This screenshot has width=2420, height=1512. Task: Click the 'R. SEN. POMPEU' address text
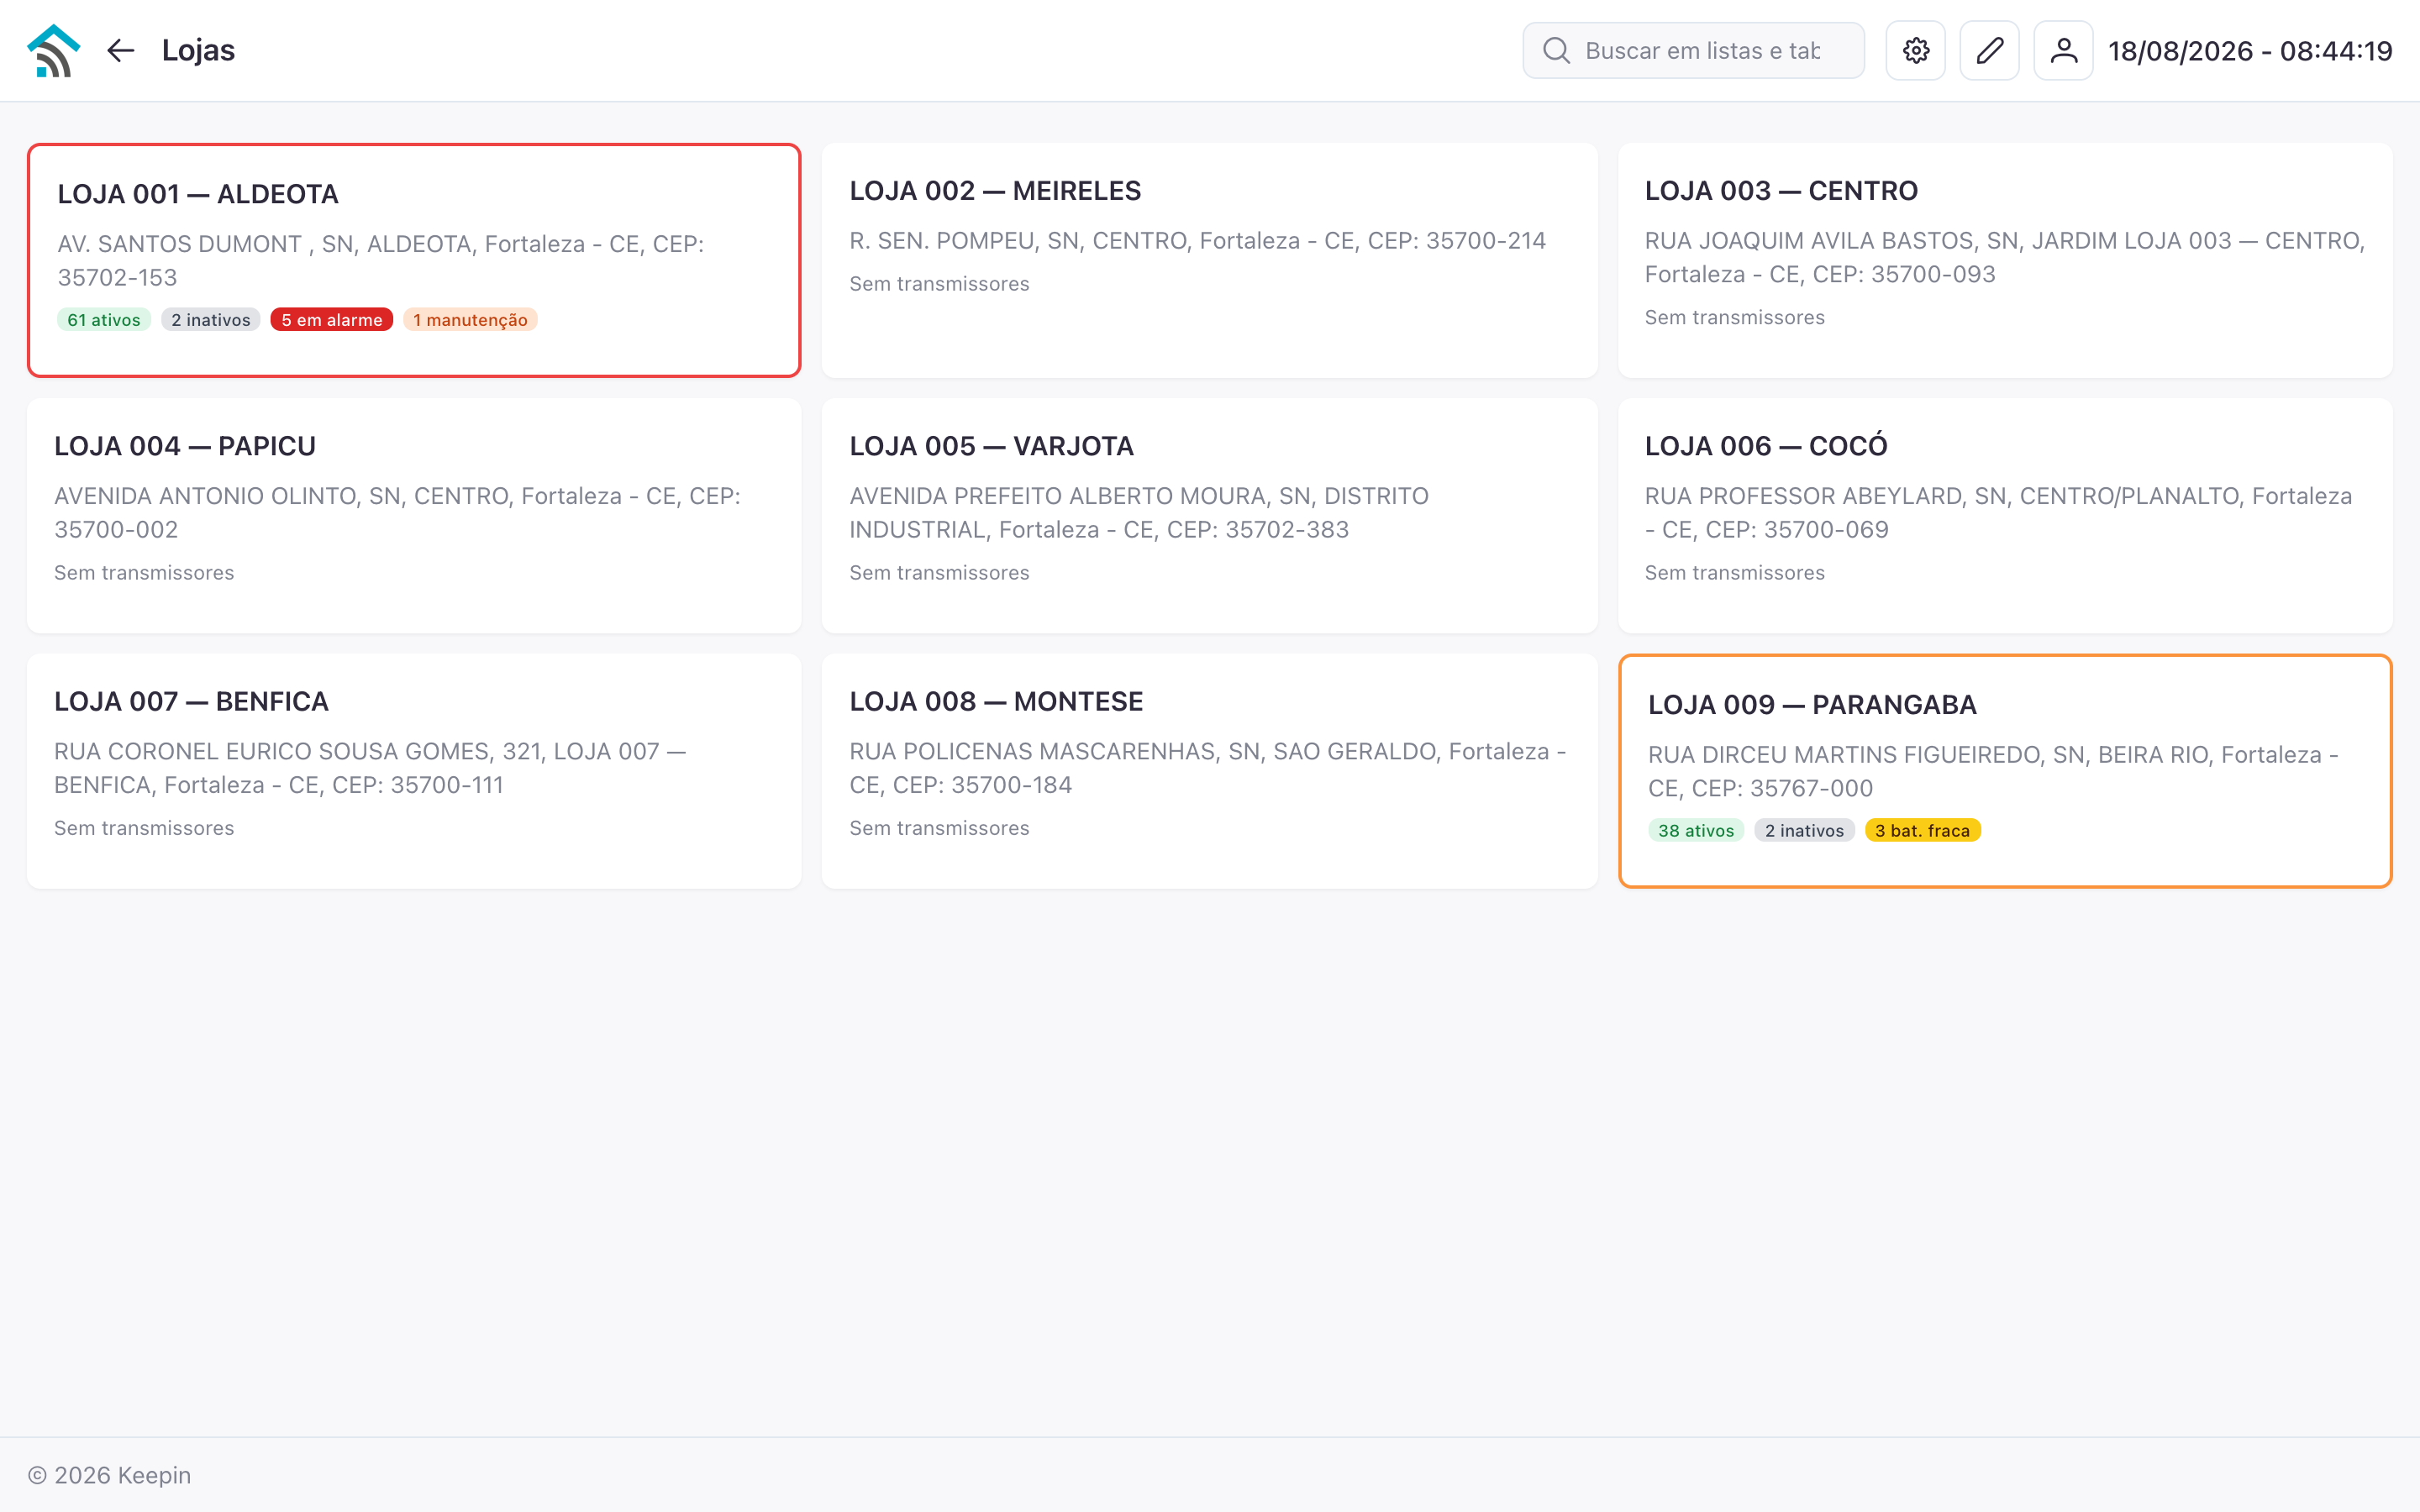coord(1197,241)
